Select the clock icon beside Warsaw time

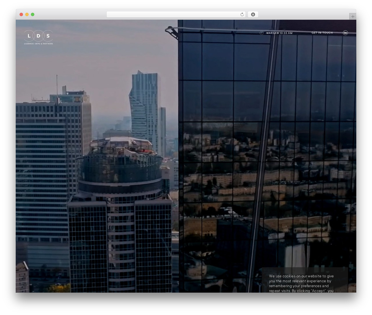(x=262, y=33)
